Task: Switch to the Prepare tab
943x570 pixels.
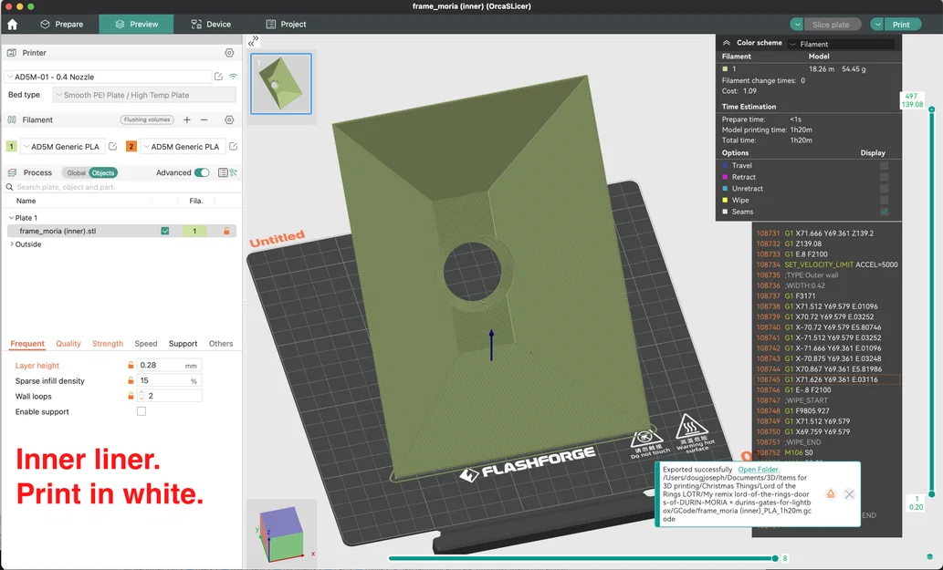Action: click(62, 24)
